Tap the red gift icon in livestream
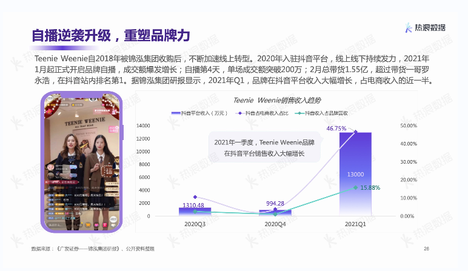This screenshot has width=468, height=271. [x=105, y=225]
